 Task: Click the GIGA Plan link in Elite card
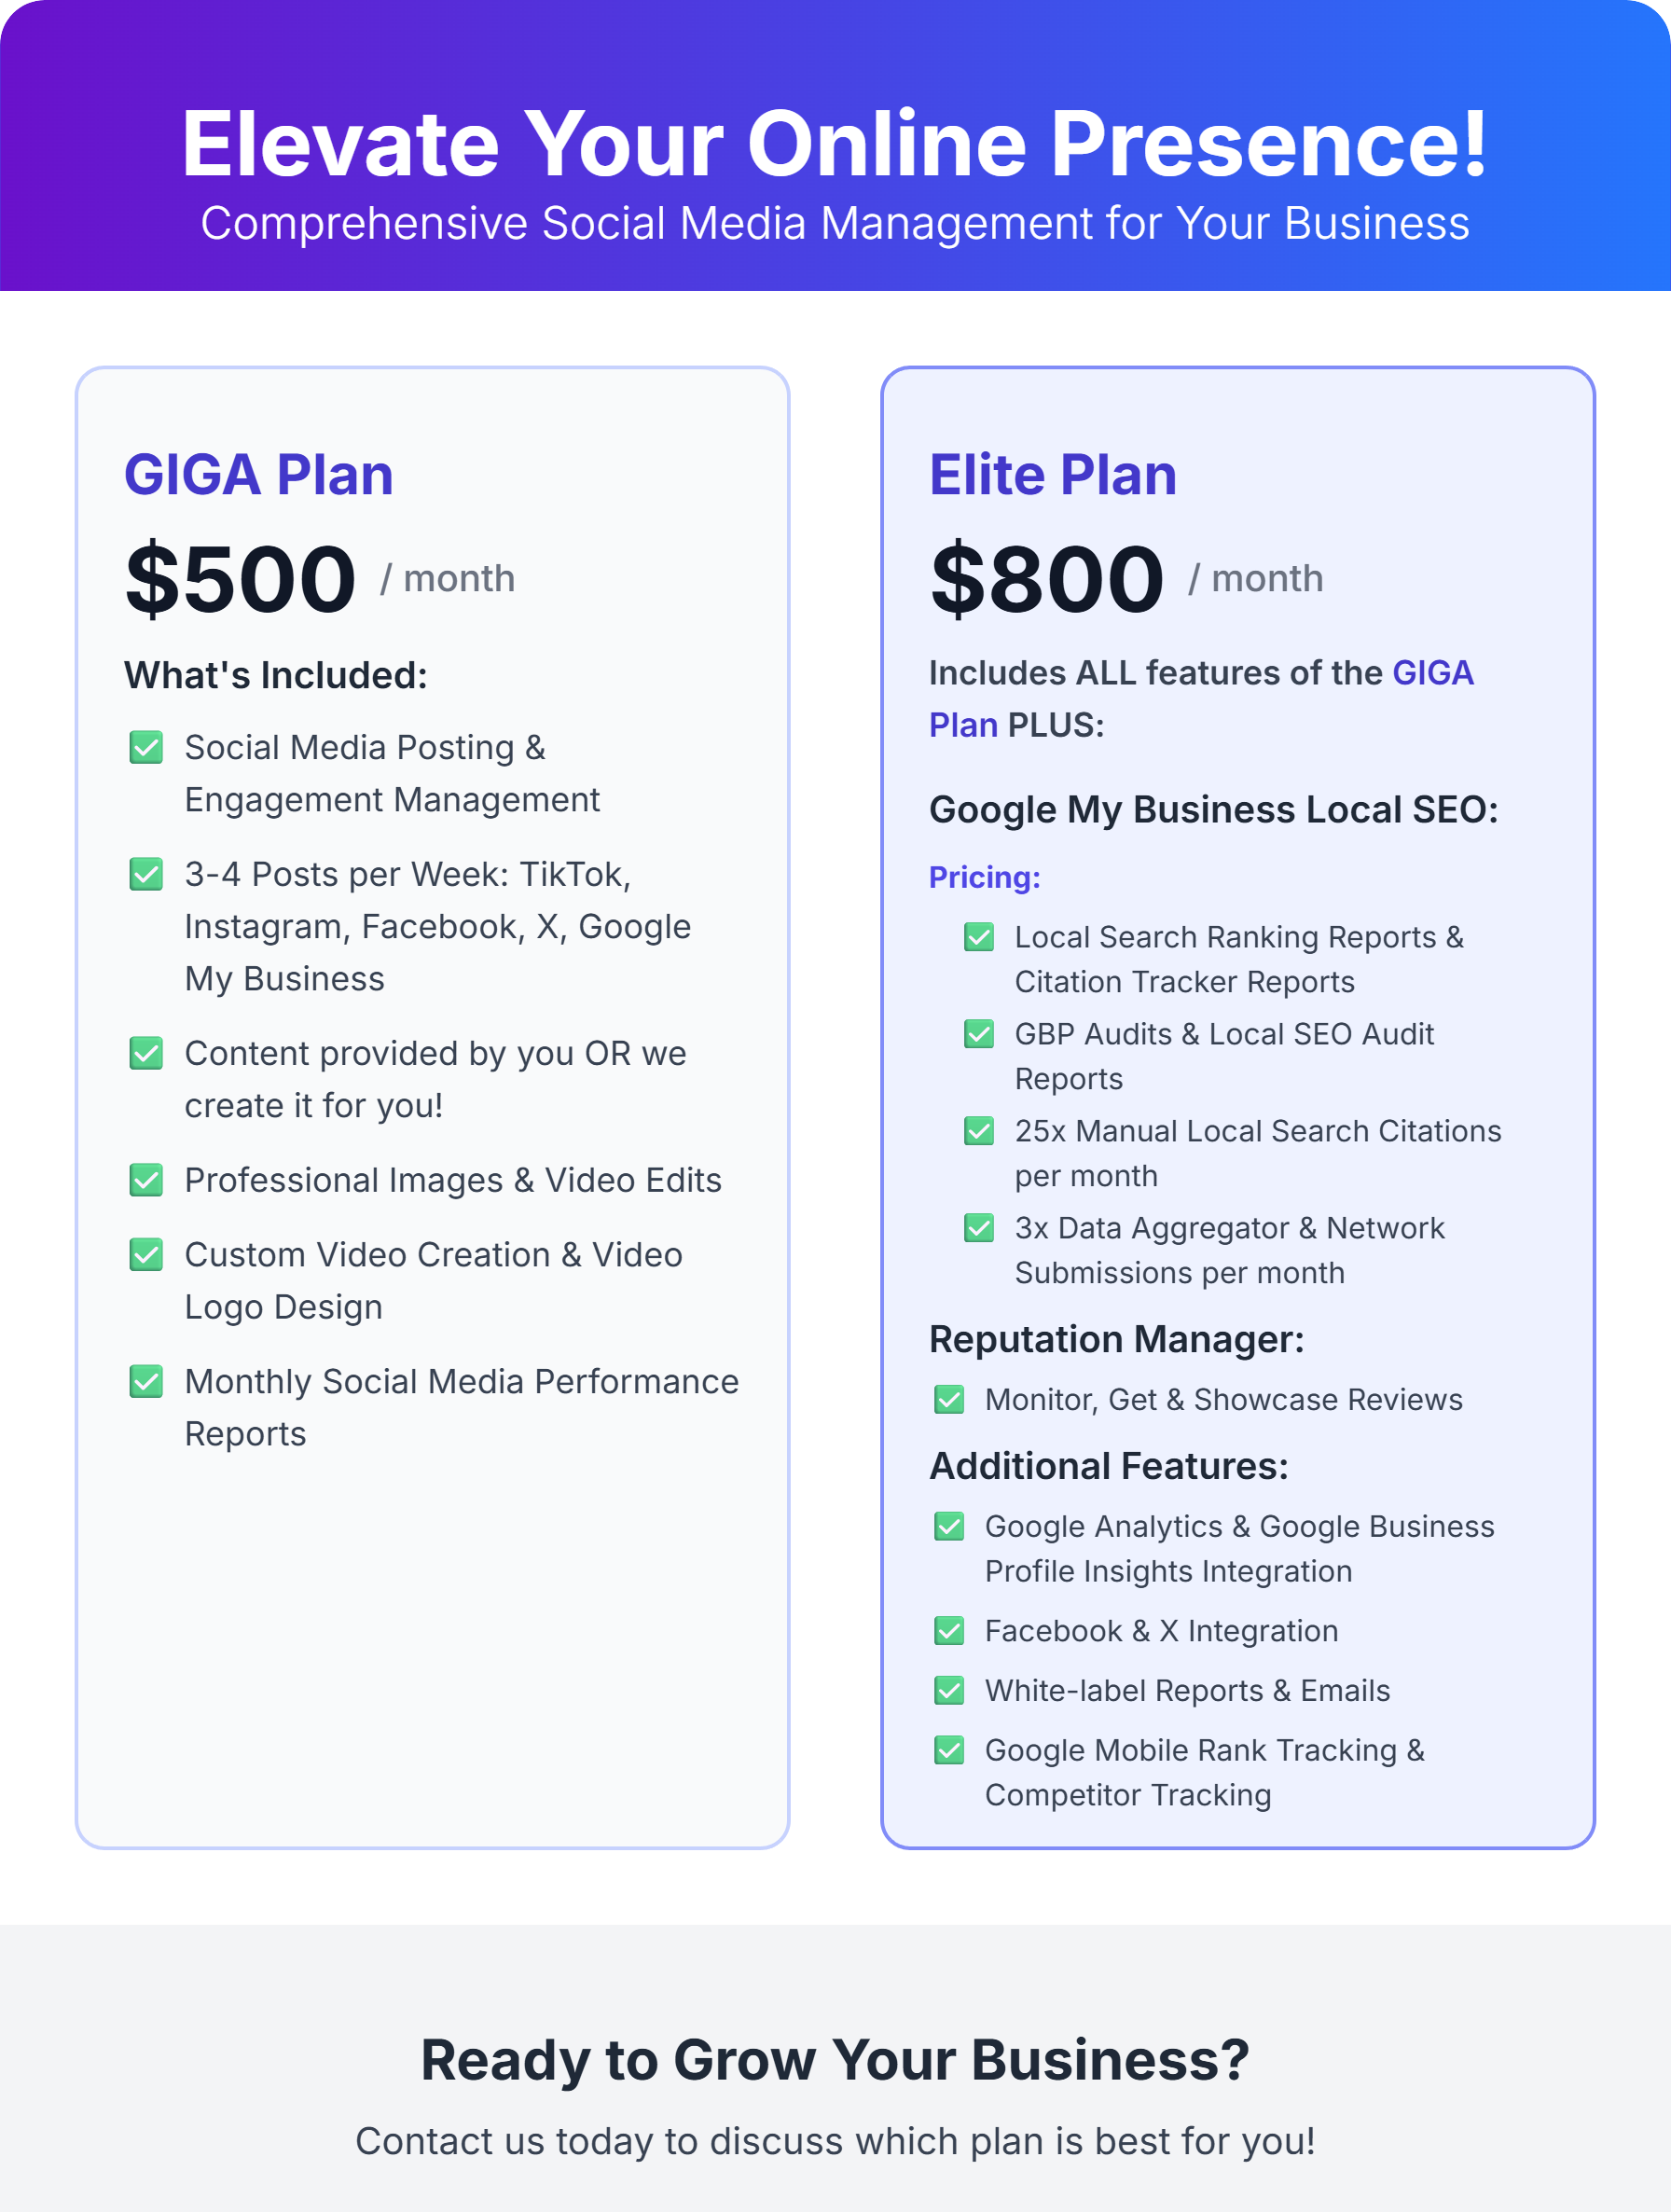pos(1432,673)
